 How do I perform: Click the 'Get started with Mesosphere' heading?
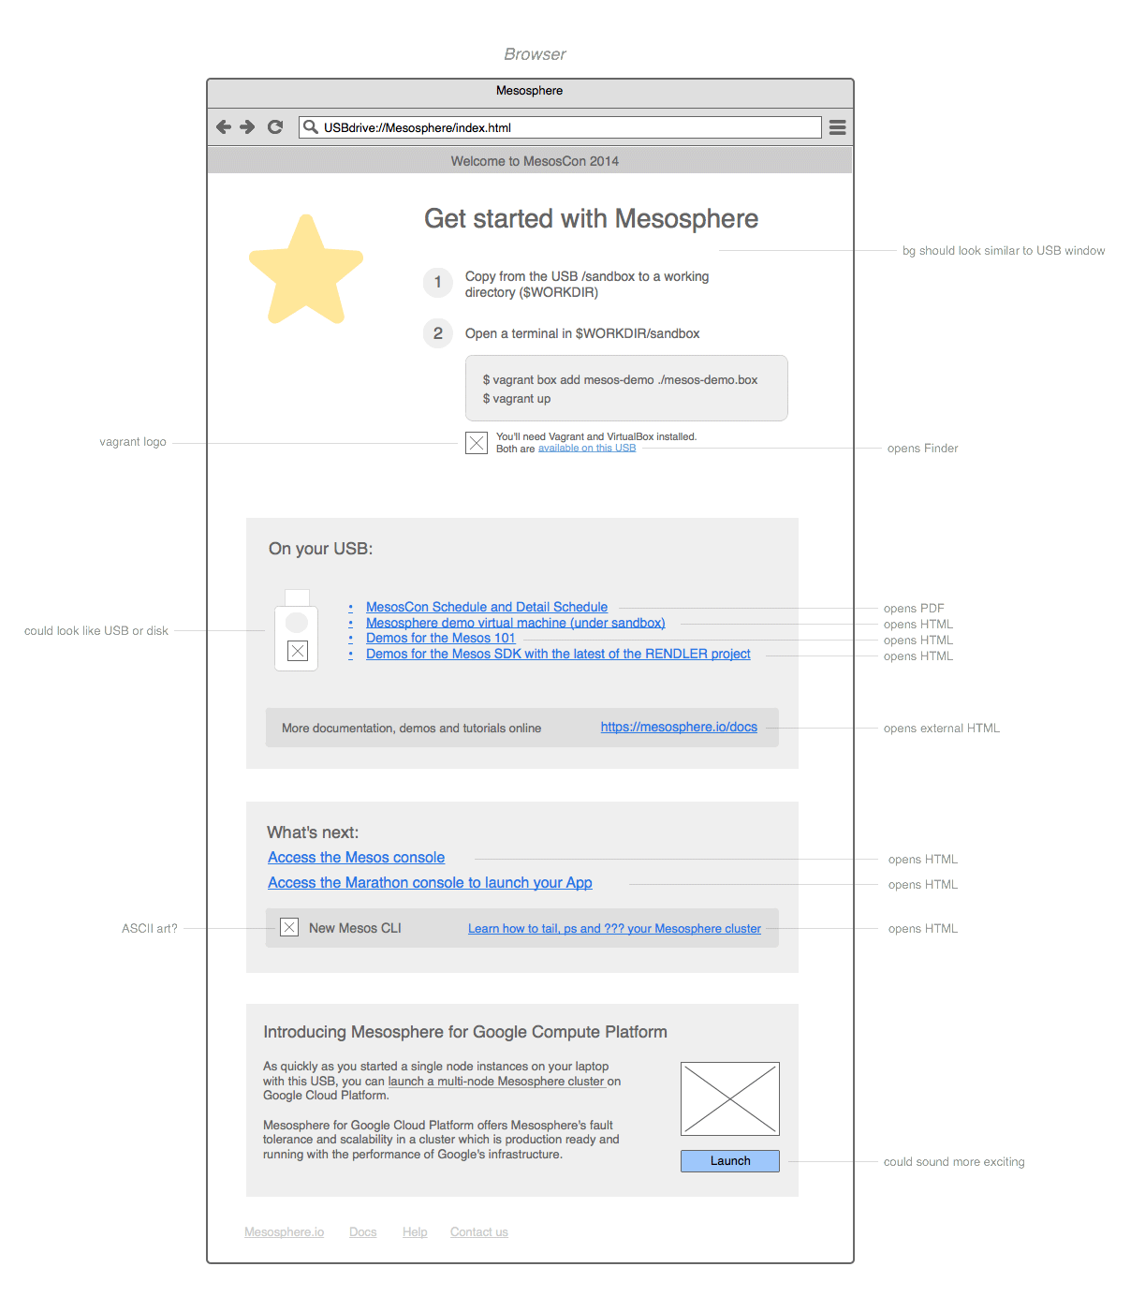(x=591, y=218)
